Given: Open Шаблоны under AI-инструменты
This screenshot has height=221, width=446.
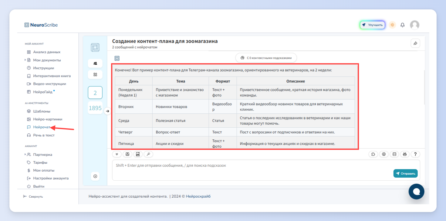Looking at the screenshot, I should (42, 111).
